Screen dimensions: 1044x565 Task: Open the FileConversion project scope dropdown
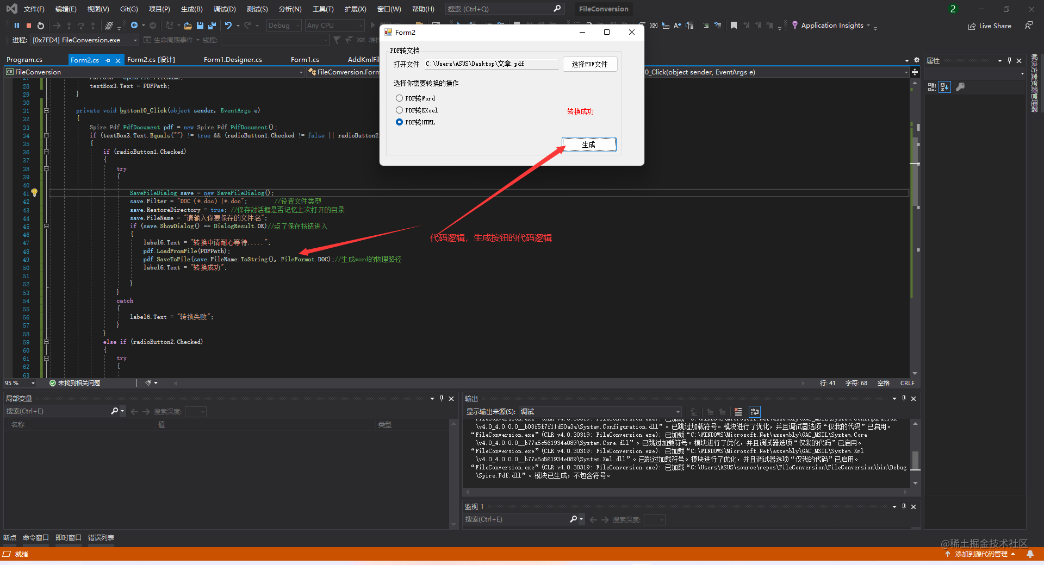tap(154, 72)
